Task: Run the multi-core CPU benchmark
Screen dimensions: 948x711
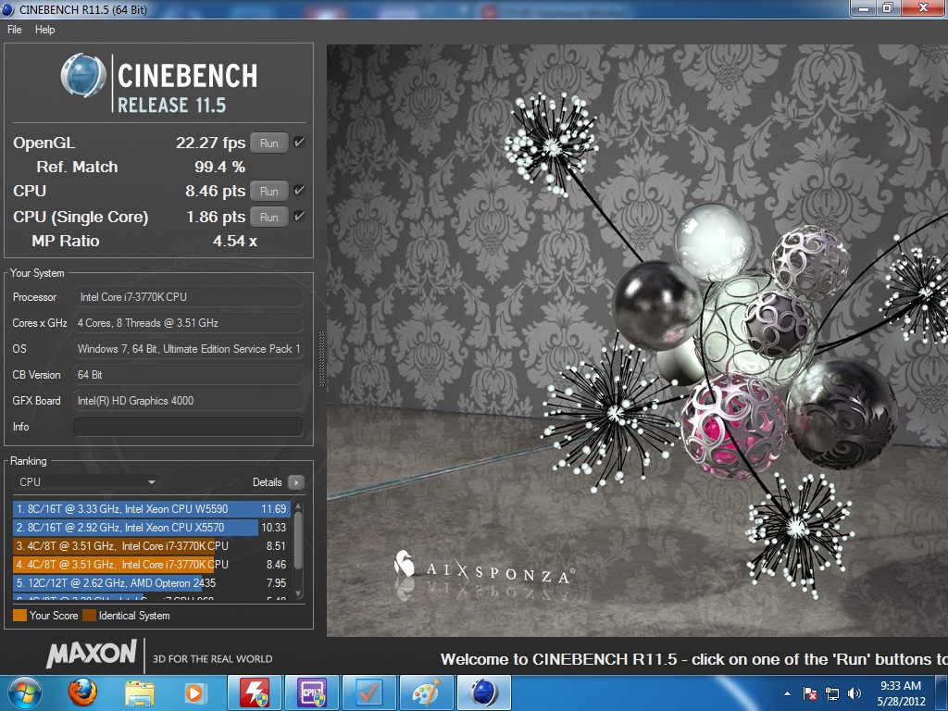Action: 269,191
